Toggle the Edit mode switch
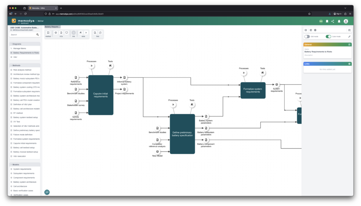Viewport: 361px width, 206px height. (307, 36)
